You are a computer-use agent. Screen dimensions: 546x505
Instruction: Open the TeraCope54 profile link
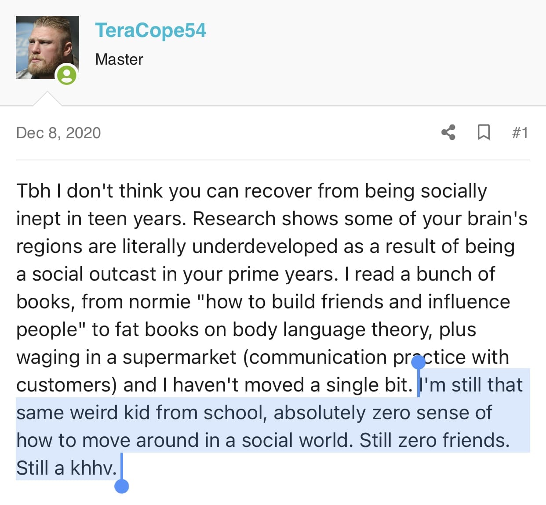coord(150,30)
